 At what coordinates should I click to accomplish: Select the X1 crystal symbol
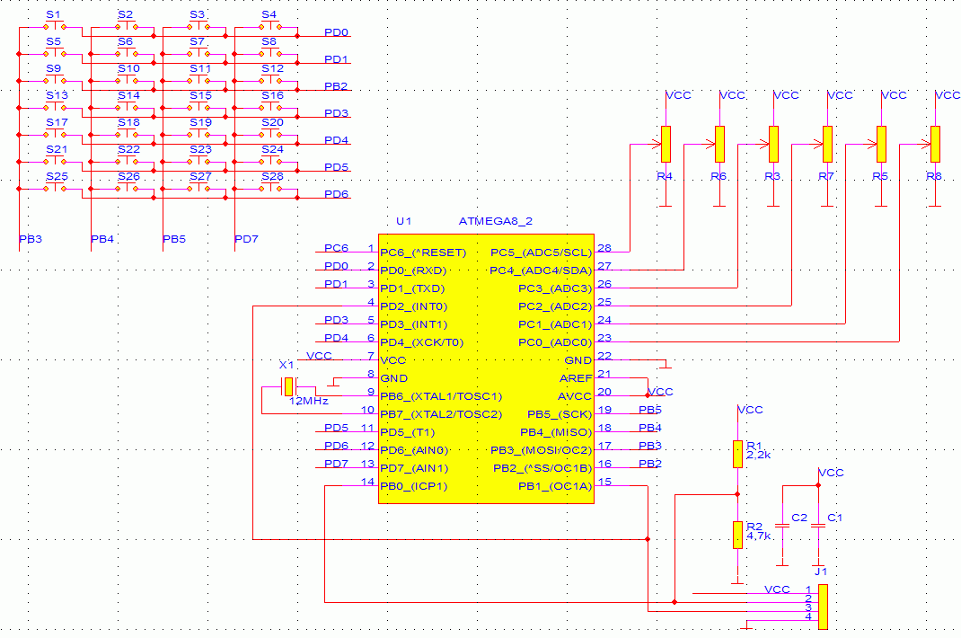[288, 386]
